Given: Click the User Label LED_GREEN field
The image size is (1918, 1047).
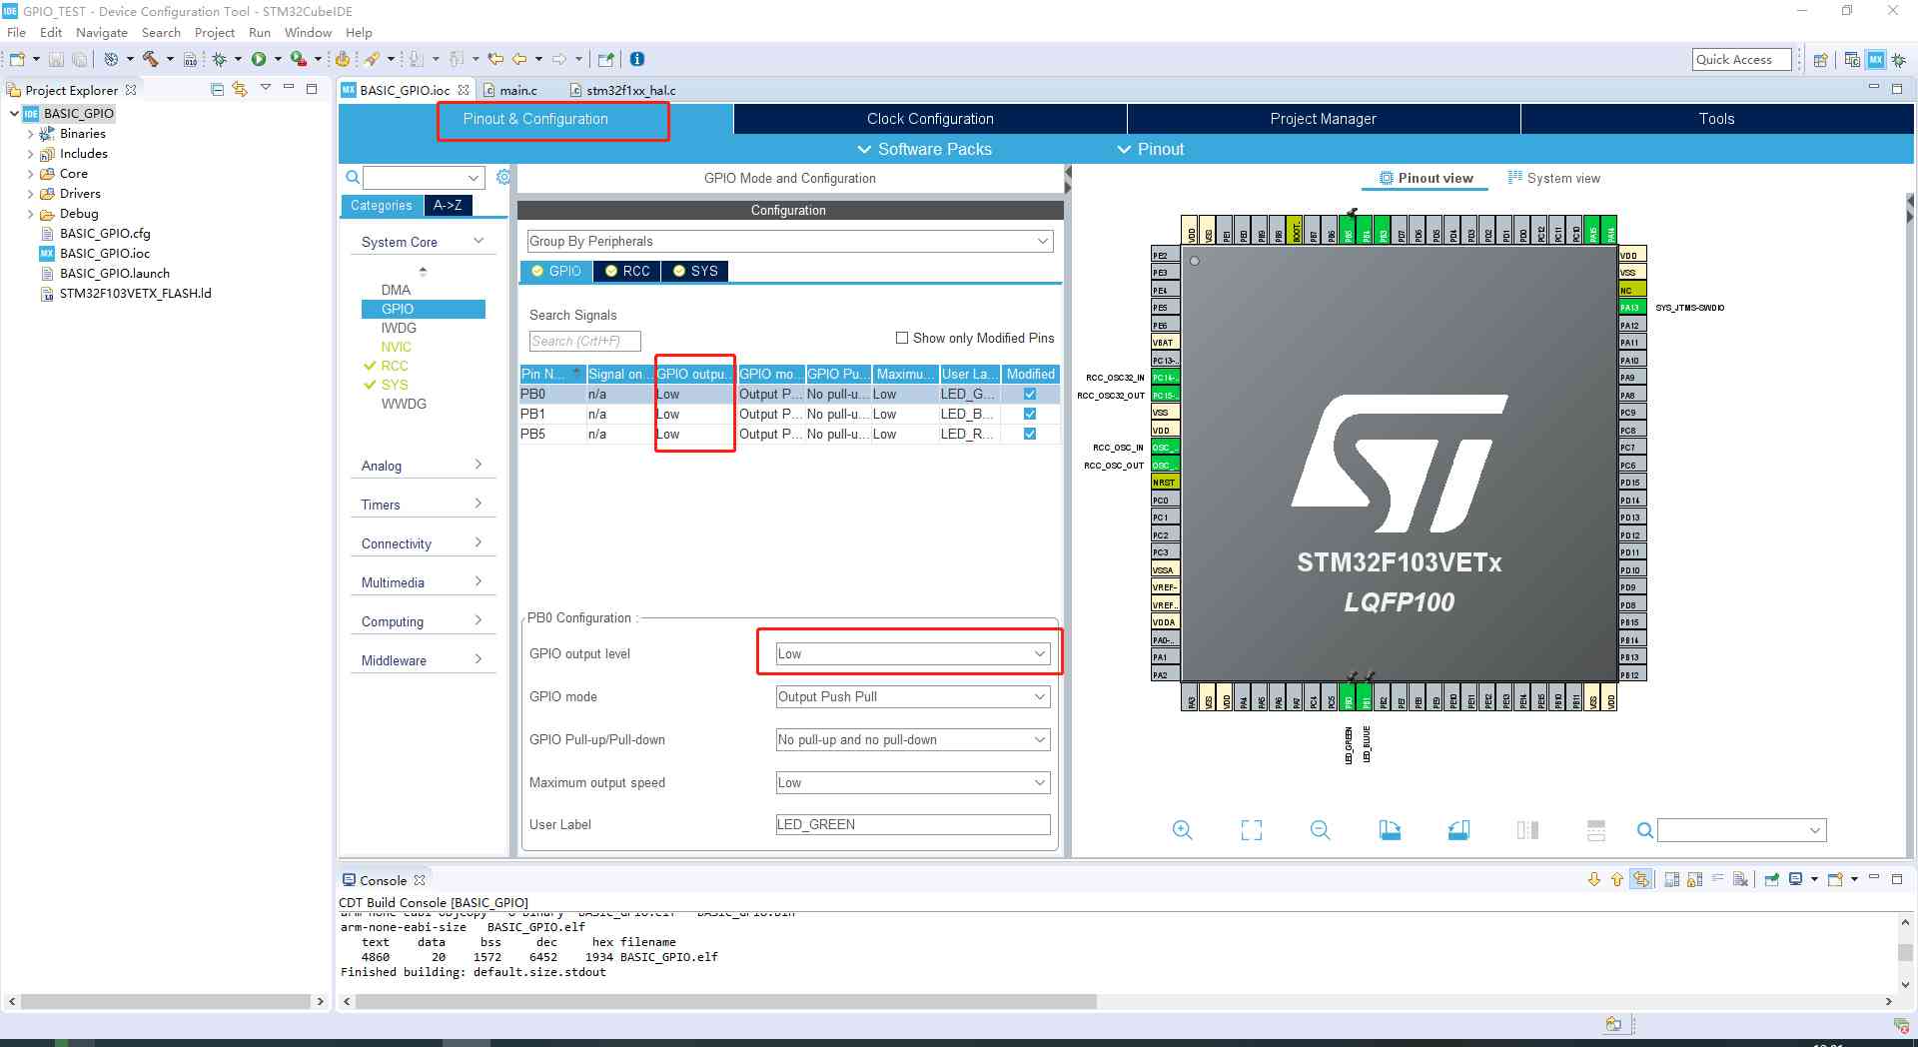Looking at the screenshot, I should pos(913,824).
